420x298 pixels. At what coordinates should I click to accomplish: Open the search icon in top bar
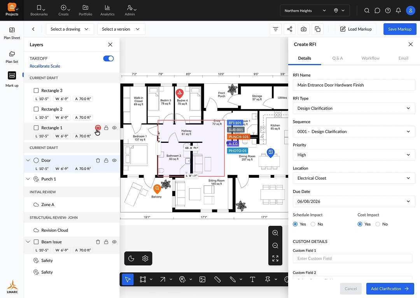(x=367, y=10)
